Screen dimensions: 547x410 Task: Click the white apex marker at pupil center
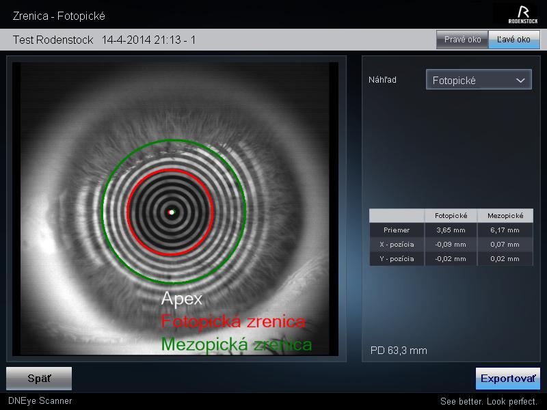172,213
